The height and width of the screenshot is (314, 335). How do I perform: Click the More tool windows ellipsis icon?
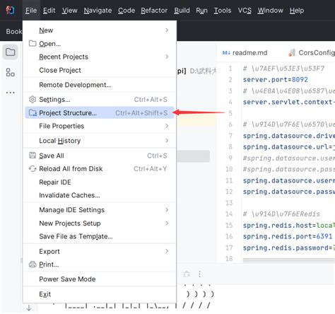11,93
